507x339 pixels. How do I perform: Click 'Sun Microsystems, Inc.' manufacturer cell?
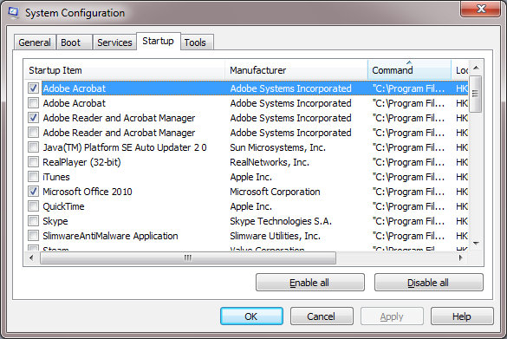277,147
